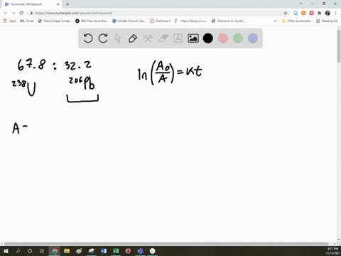Expand the hidden bookmarks overflow chevron
The width and height of the screenshot is (341, 256).
tap(275, 21)
